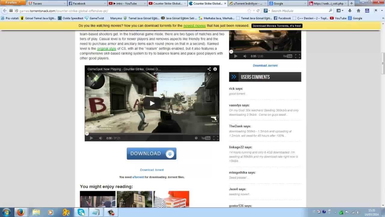Image resolution: width=385 pixels, height=217 pixels.
Task: Open the GameTwist bookmark
Action: pos(94,18)
